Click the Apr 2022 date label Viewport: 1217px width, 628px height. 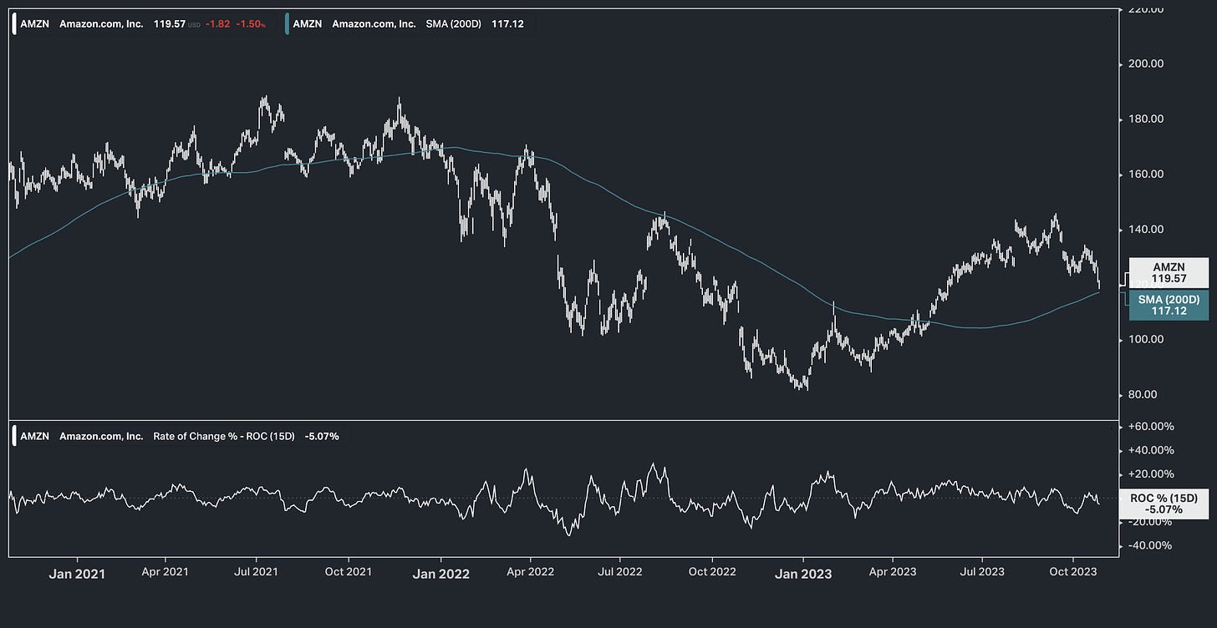pos(530,573)
